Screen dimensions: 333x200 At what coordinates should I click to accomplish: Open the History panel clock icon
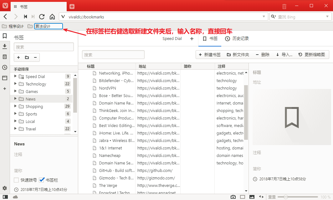pos(5,67)
